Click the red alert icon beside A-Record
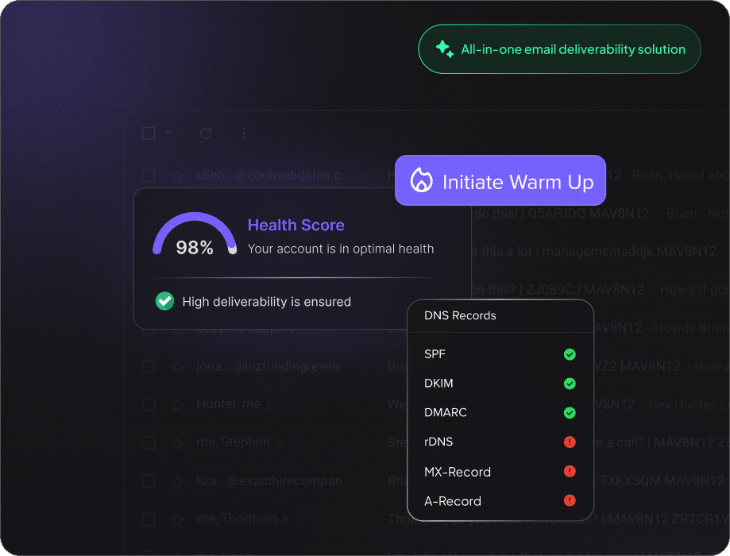730x556 pixels. click(570, 500)
